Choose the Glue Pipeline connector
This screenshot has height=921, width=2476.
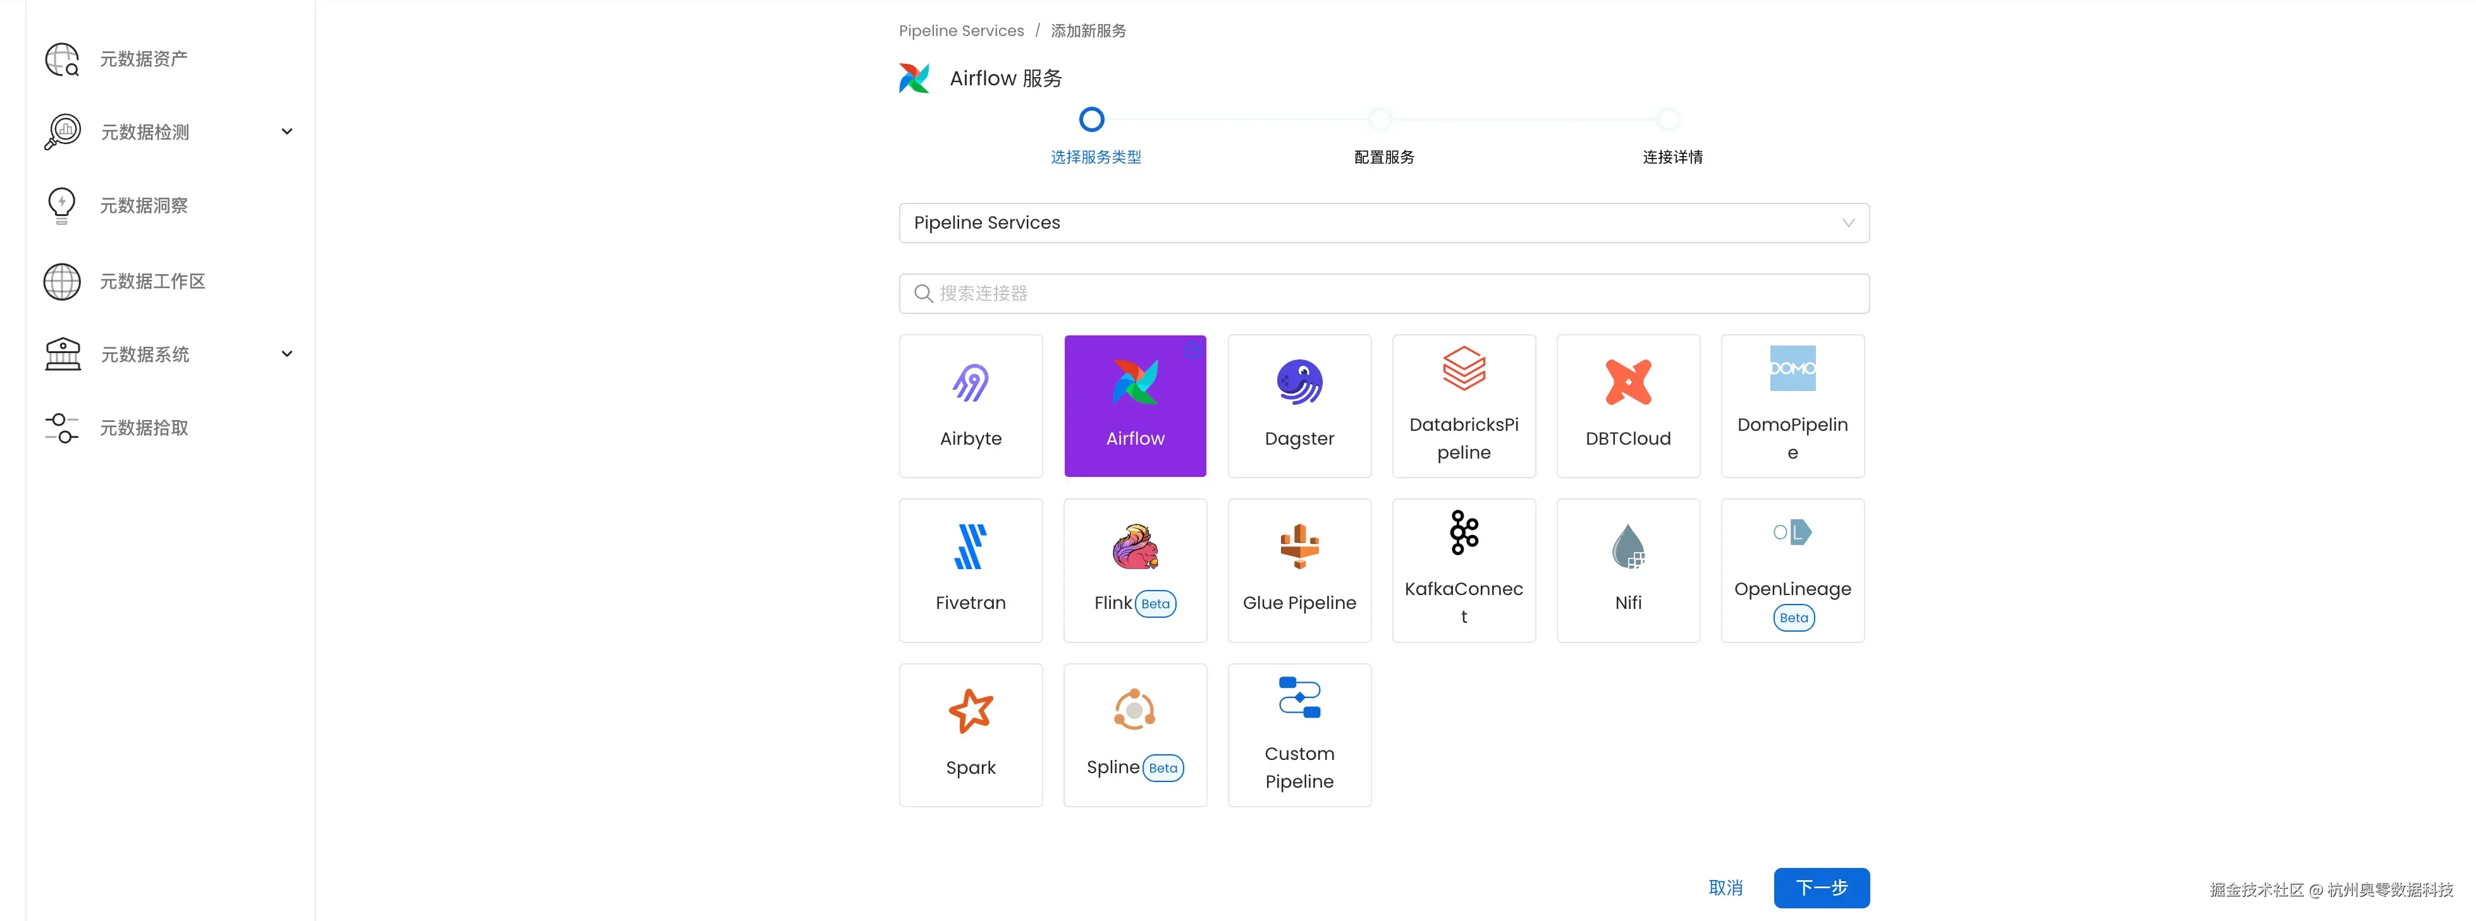(x=1299, y=570)
